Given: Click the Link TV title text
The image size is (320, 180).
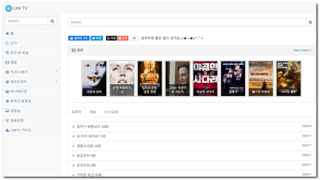Looking at the screenshot, I should point(20,8).
